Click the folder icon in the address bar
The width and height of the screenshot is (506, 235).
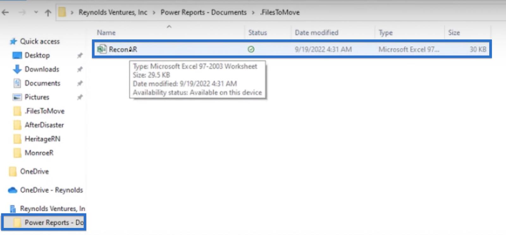[x=62, y=12]
